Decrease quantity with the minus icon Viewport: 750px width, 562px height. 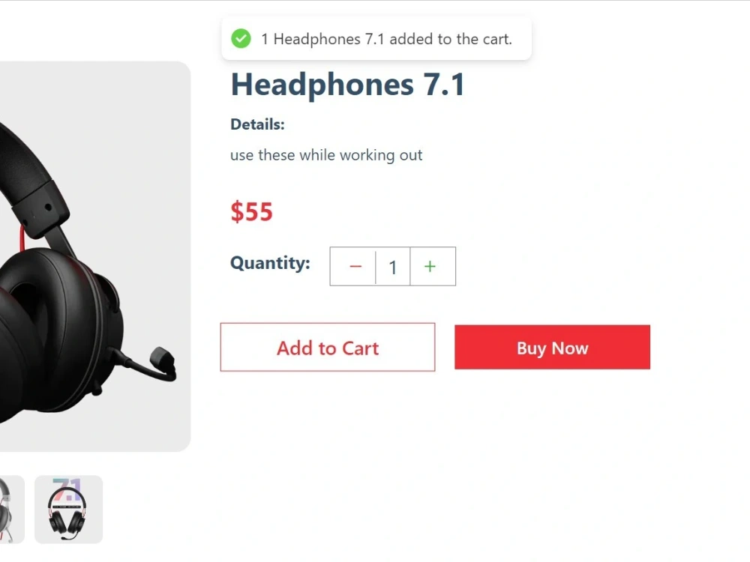click(355, 266)
